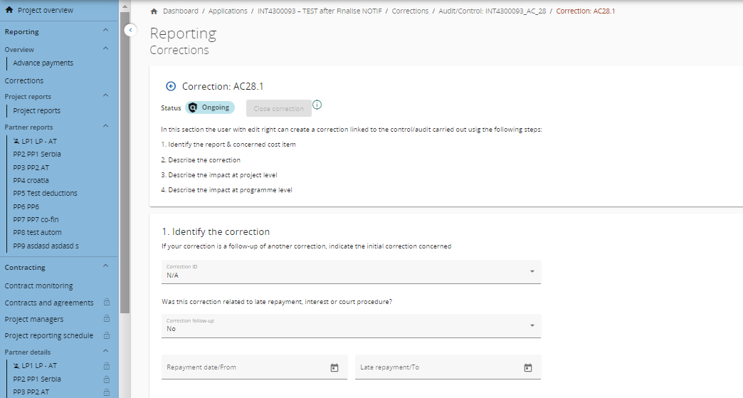Open Advance payments in the sidebar

[43, 63]
